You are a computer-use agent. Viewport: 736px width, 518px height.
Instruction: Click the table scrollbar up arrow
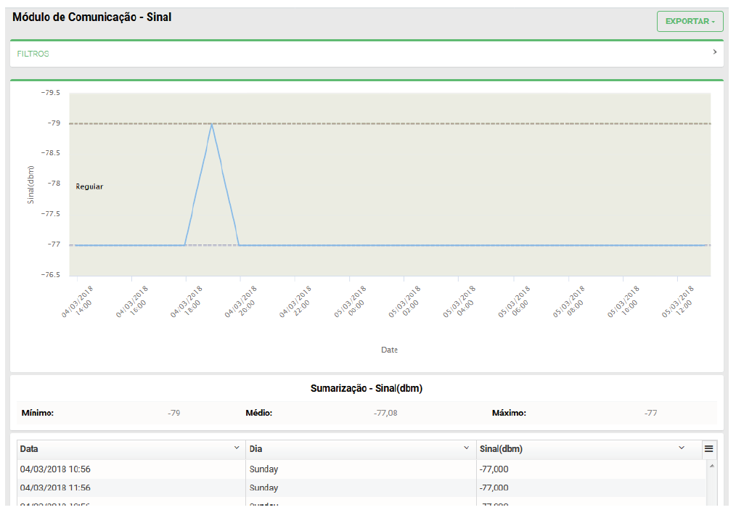(x=711, y=465)
